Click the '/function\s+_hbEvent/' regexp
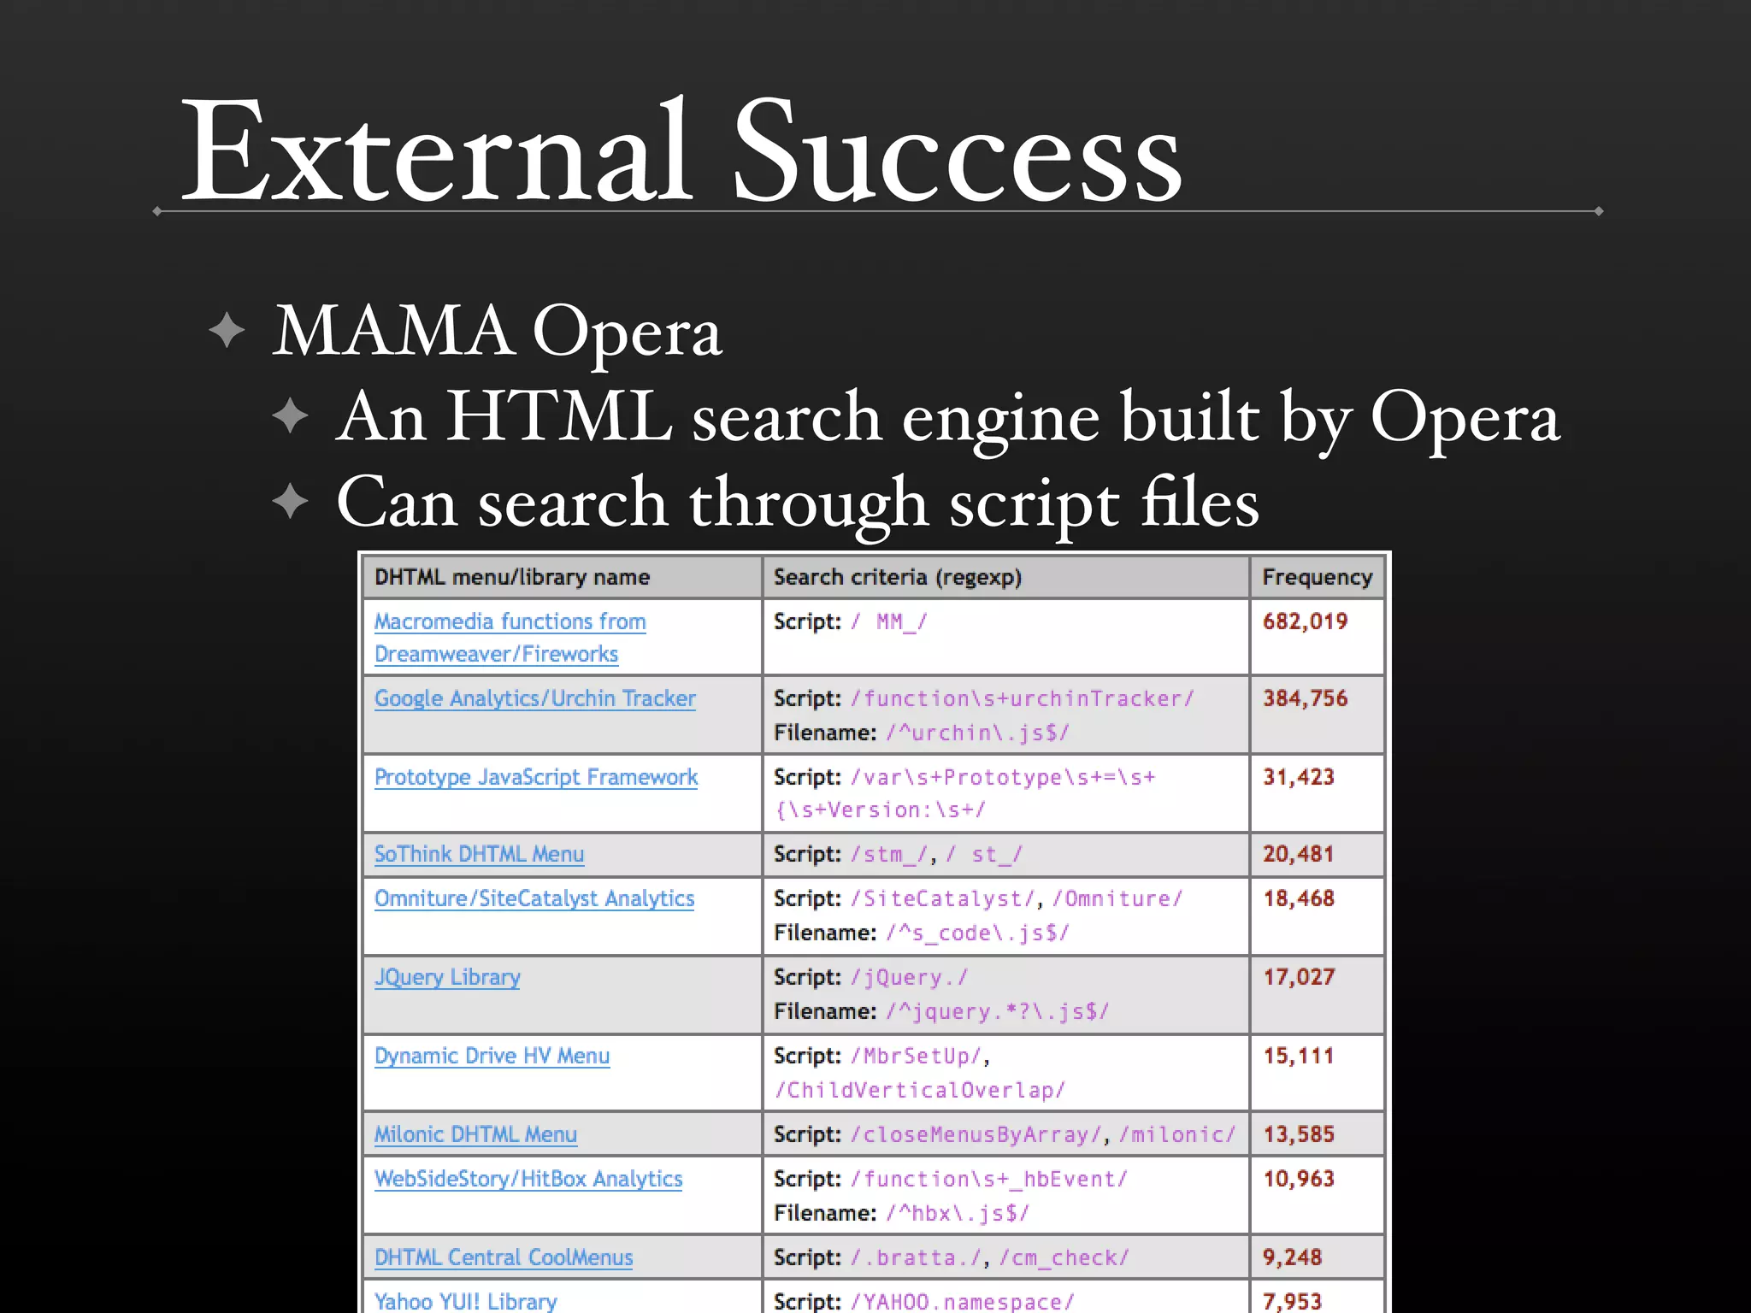 (x=989, y=1179)
